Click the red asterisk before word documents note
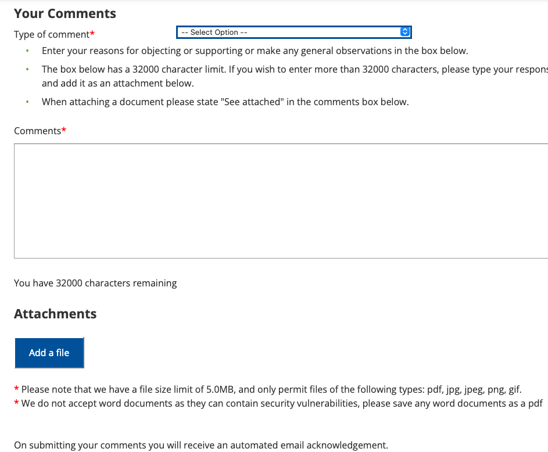Viewport: 548px width, 452px height. click(17, 404)
